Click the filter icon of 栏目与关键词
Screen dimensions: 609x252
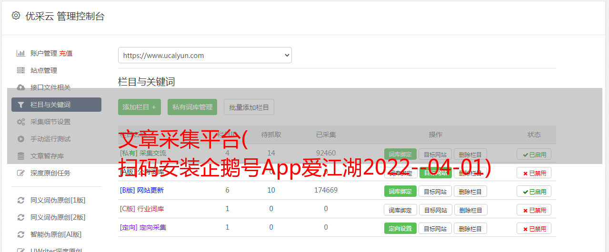(x=21, y=105)
